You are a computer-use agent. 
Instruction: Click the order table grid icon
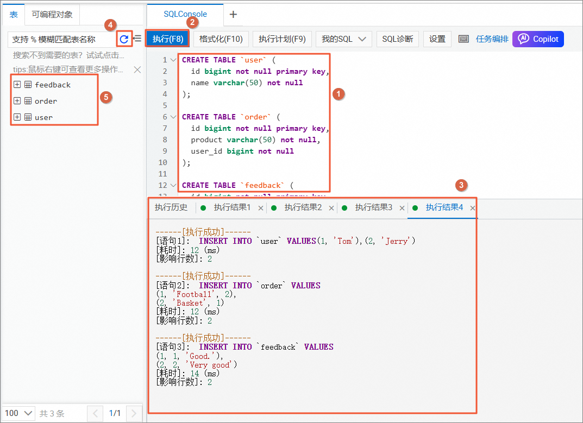pos(28,101)
